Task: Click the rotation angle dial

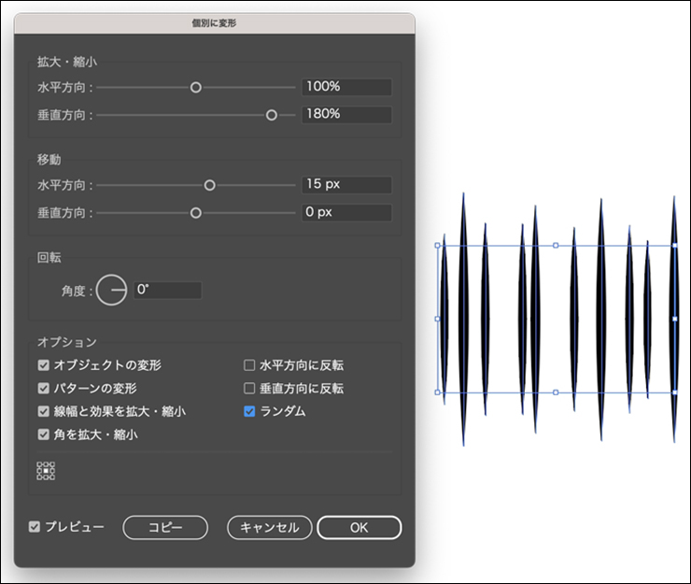Action: pos(111,291)
